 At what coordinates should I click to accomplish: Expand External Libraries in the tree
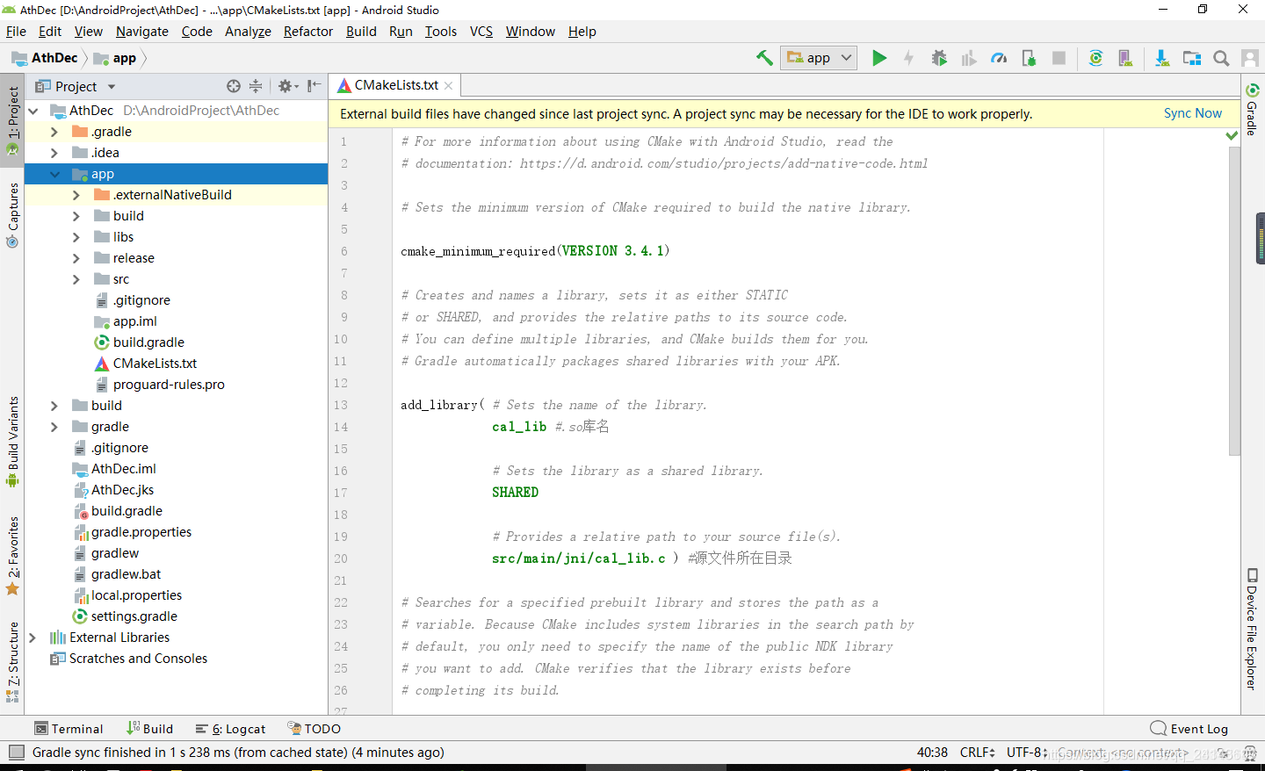click(33, 638)
